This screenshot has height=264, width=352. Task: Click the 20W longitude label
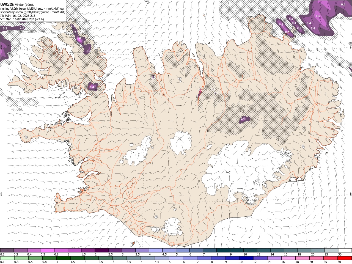point(146,1)
